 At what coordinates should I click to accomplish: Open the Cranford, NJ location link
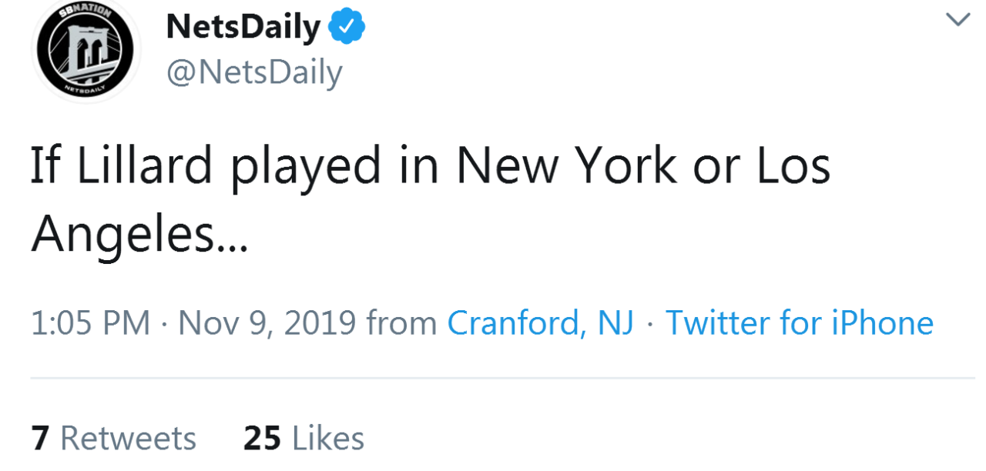[x=541, y=322]
